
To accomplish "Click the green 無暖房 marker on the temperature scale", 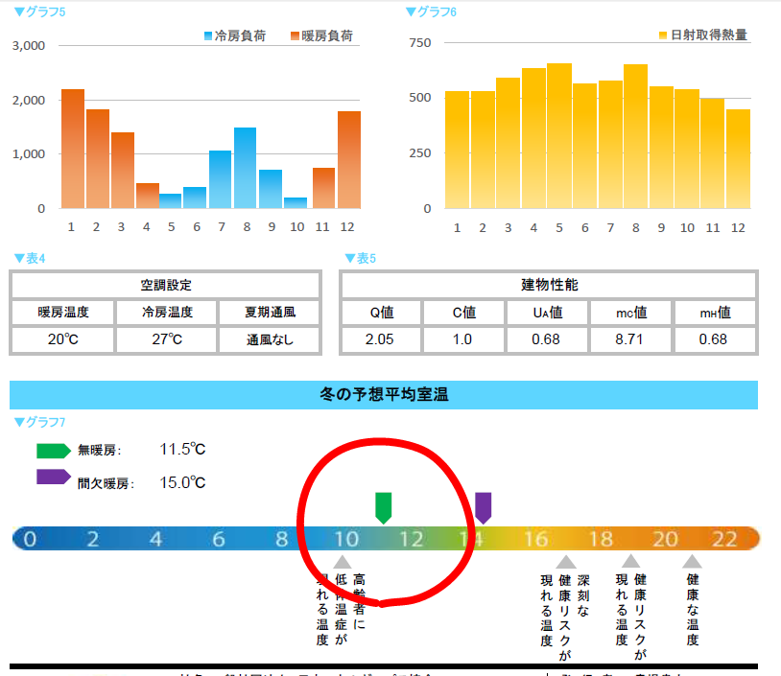I will tap(383, 507).
